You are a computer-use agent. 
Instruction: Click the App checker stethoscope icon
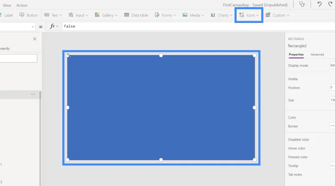pyautogui.click(x=302, y=4)
